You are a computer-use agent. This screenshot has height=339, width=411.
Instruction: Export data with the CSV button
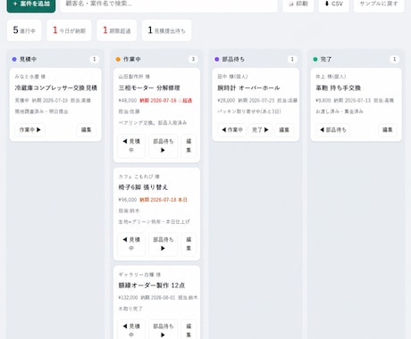(333, 4)
